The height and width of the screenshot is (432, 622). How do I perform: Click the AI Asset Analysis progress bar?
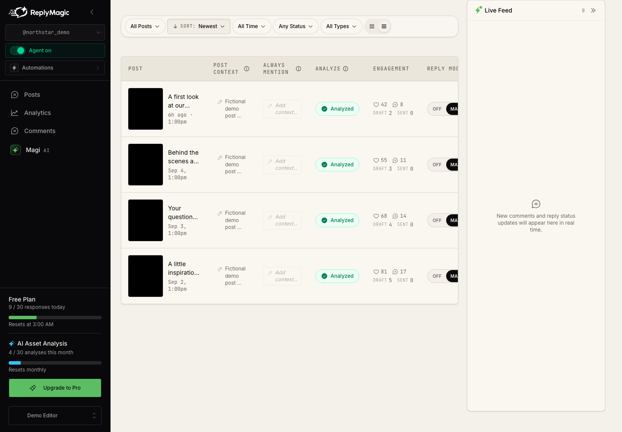pos(55,363)
